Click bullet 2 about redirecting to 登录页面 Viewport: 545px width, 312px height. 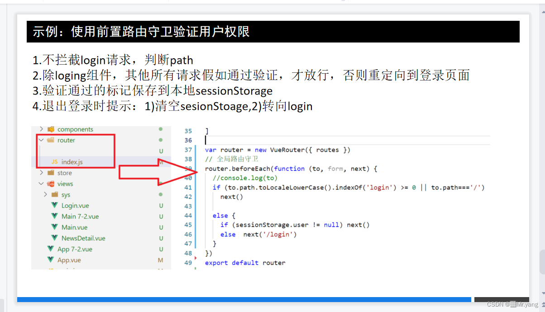[x=251, y=75]
